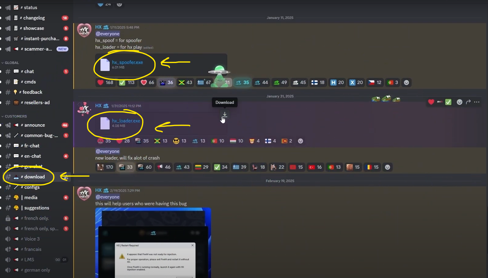Click the hx_spoofer.exe file icon
Screen dimensions: 488x278
coord(105,65)
